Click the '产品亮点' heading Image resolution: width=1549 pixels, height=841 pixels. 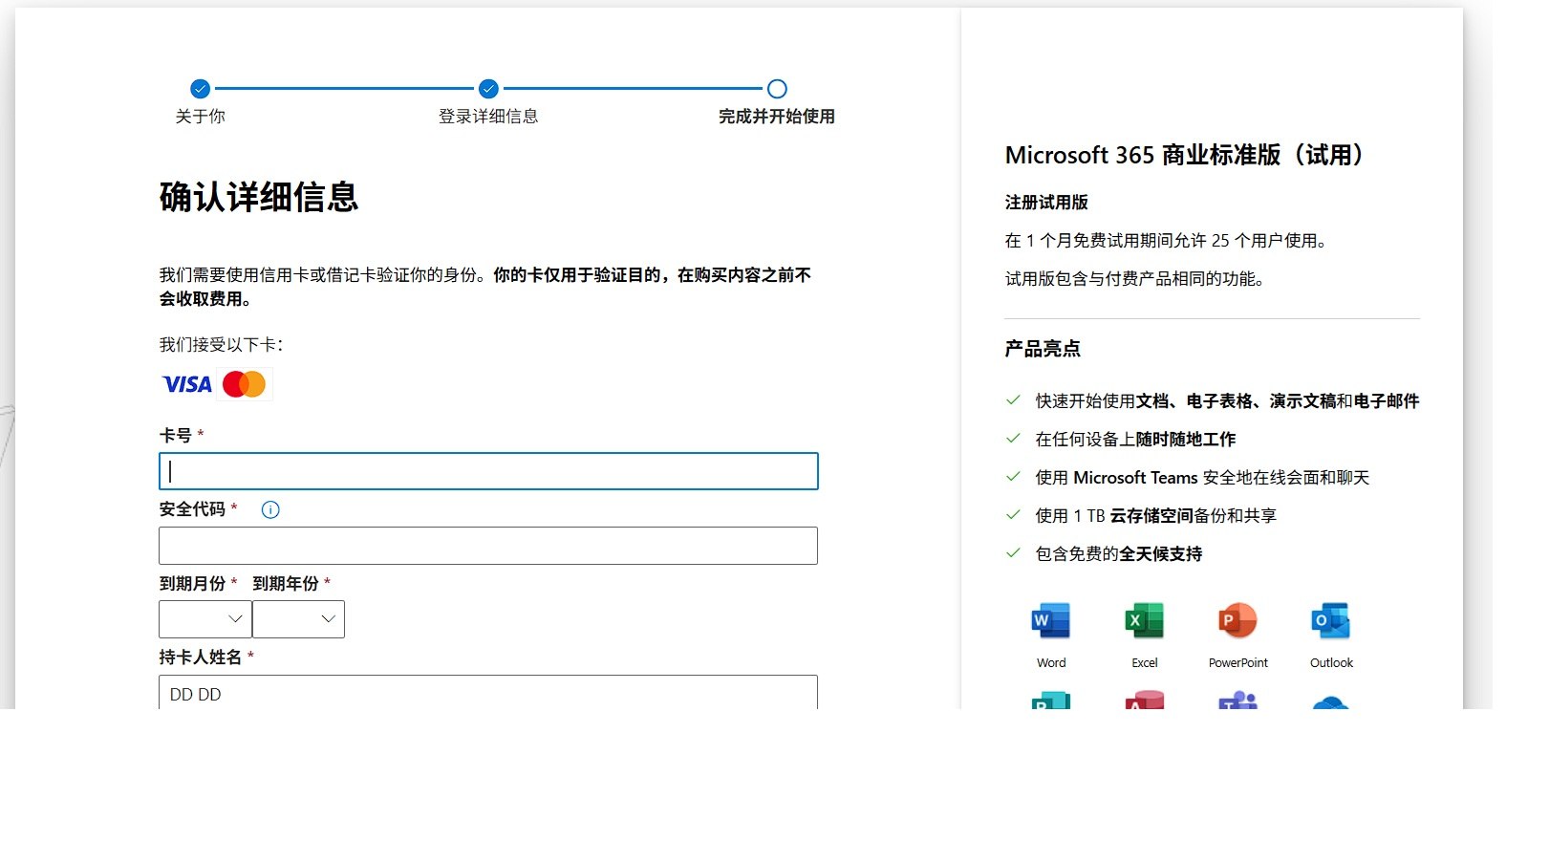point(1043,349)
